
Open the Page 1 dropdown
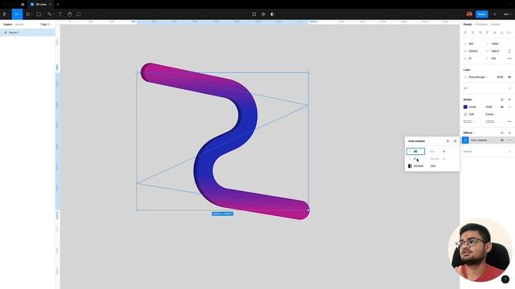pos(46,24)
